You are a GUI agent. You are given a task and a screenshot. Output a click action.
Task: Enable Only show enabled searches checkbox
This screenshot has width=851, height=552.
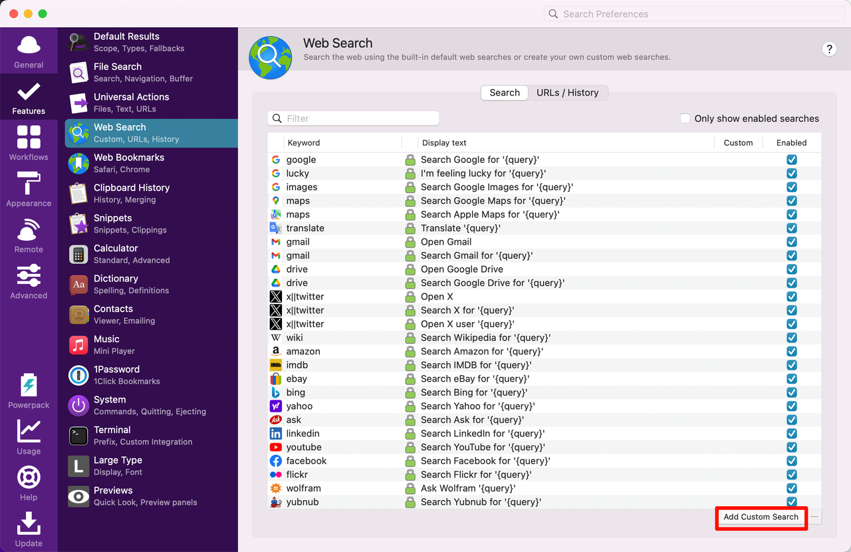click(685, 118)
